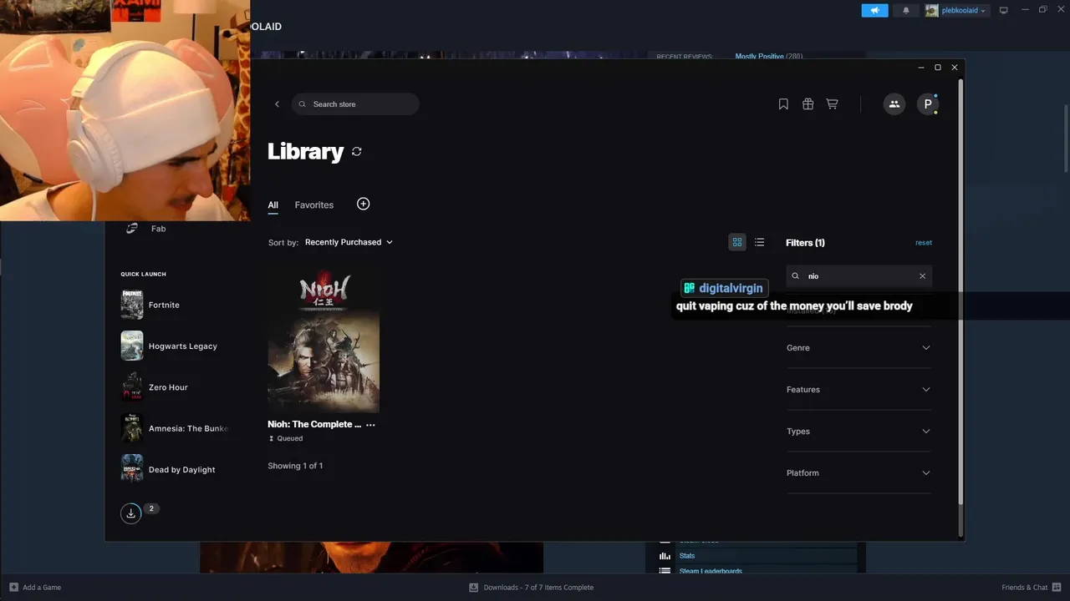The height and width of the screenshot is (601, 1070).
Task: Open the shopping cart icon
Action: coord(832,104)
